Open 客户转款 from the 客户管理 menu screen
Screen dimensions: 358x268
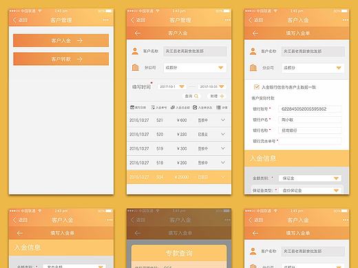[x=61, y=59]
